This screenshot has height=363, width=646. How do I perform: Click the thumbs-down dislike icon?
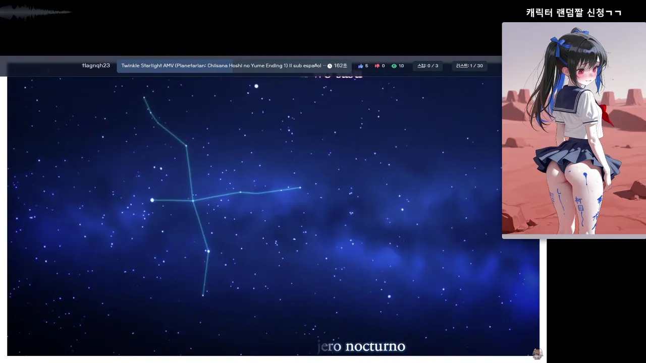[x=377, y=66]
